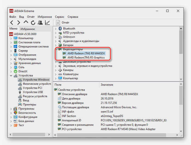The width and height of the screenshot is (191, 145).
Task: Select the Отображение display icon
Action: click(16, 55)
